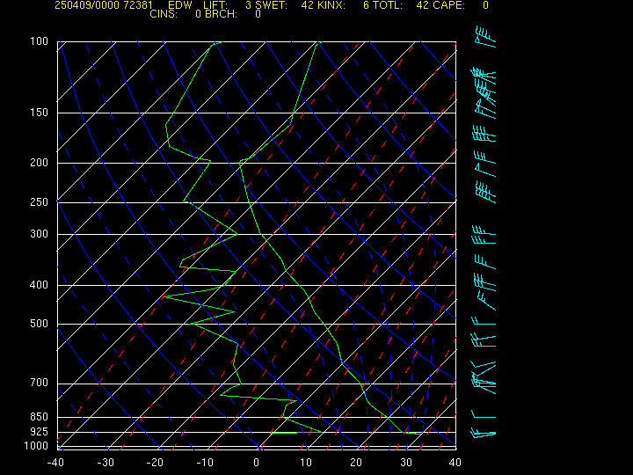The image size is (633, 475).
Task: Click the -10 temperature axis label
Action: (x=205, y=463)
